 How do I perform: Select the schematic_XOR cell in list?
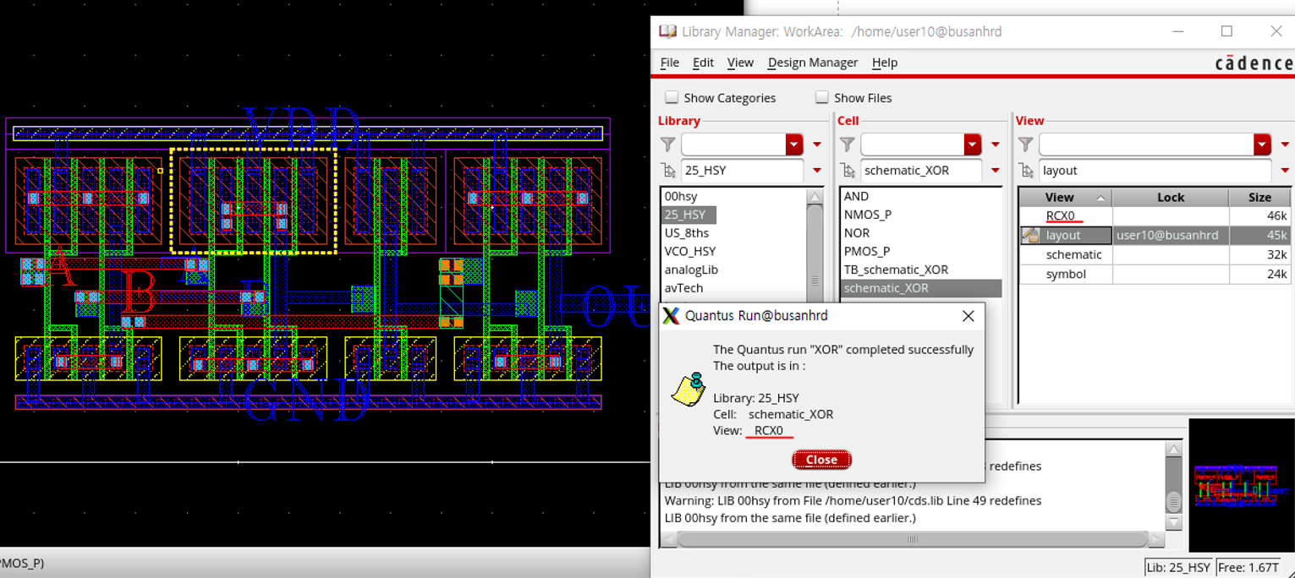(x=921, y=288)
